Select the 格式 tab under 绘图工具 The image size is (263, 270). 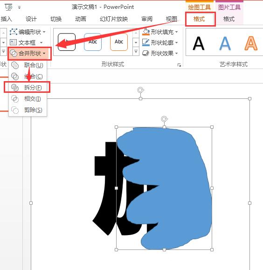pyautogui.click(x=199, y=19)
